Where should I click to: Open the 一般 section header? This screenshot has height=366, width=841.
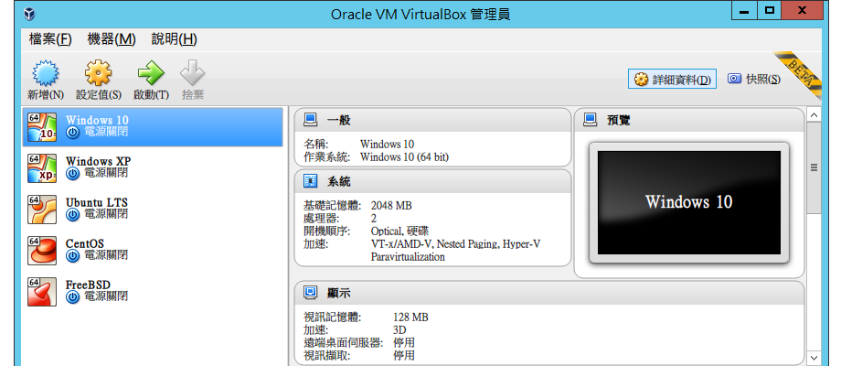pyautogui.click(x=432, y=120)
